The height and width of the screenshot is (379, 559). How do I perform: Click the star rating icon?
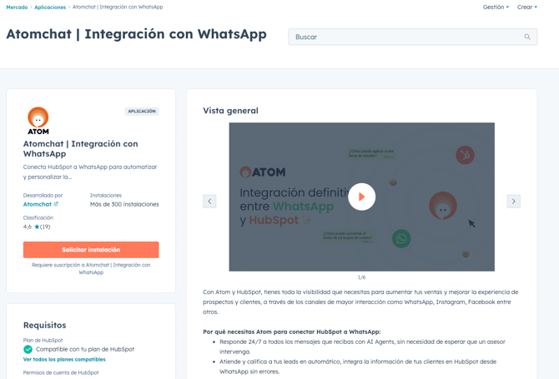coord(37,227)
